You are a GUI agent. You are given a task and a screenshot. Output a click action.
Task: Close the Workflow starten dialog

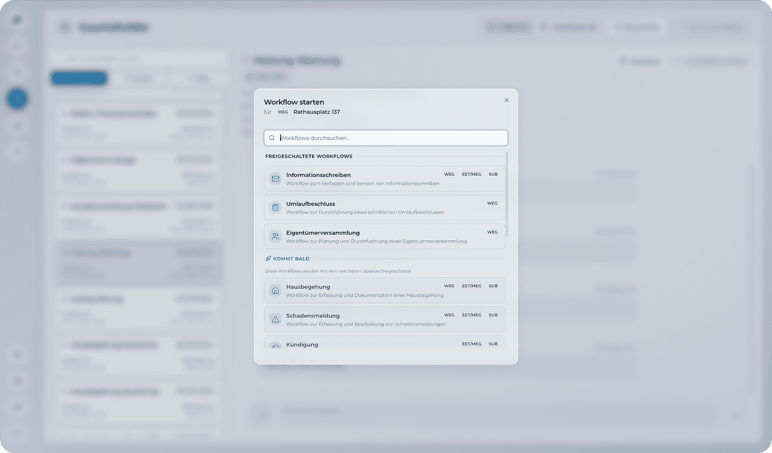point(506,100)
